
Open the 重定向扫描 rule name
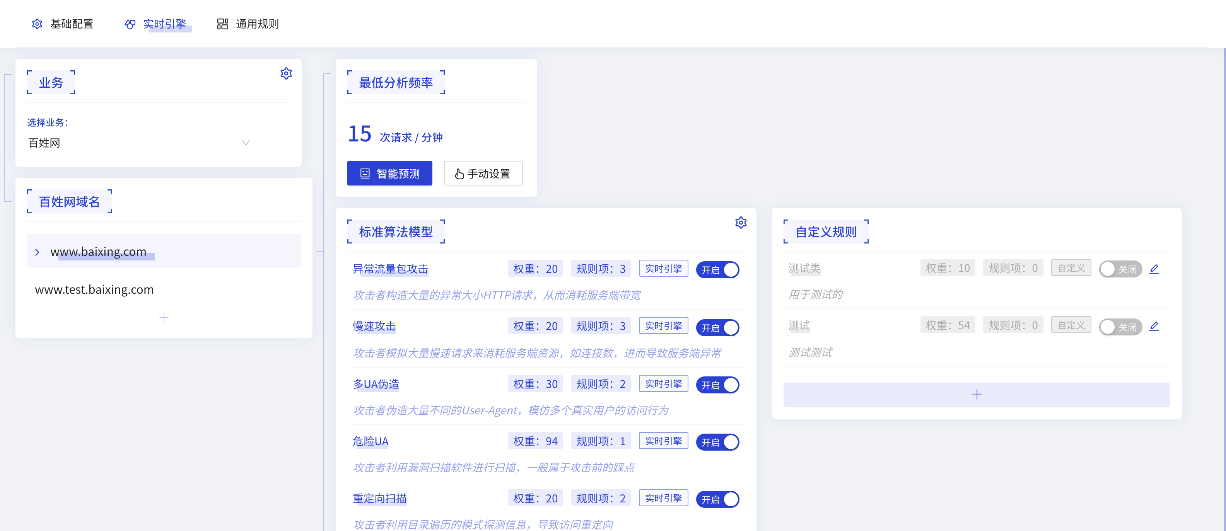point(380,499)
